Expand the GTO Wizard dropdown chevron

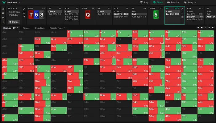[19, 2]
